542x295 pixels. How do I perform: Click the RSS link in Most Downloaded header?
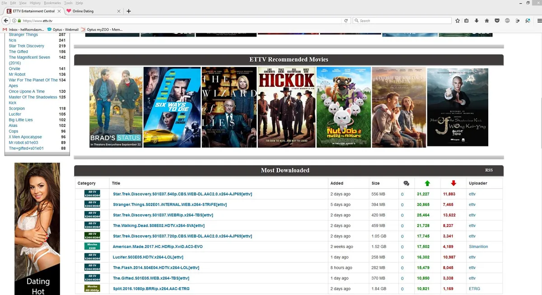pyautogui.click(x=489, y=170)
